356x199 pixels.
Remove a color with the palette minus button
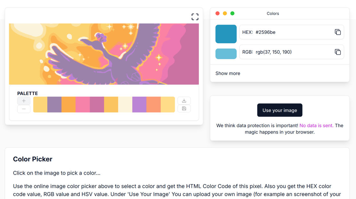24,109
